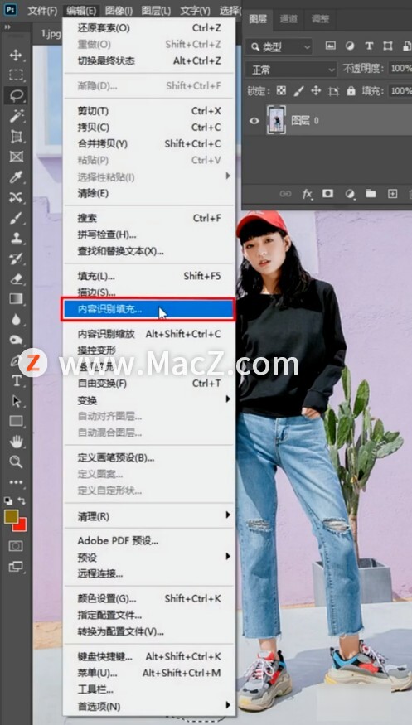Select the Type tool

point(16,380)
